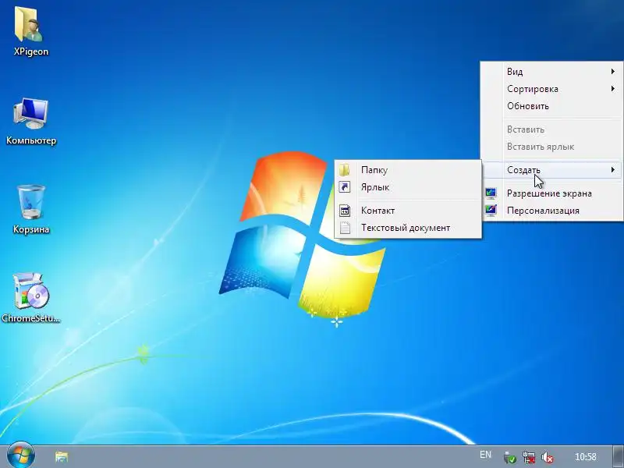The height and width of the screenshot is (468, 624).
Task: Choose Обновить in context menu
Action: point(551,106)
